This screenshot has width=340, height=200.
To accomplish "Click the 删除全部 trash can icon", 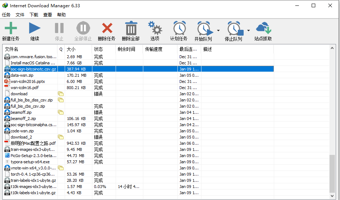I will (x=131, y=28).
